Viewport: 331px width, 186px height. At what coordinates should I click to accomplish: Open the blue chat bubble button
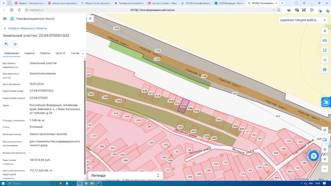coord(314,156)
